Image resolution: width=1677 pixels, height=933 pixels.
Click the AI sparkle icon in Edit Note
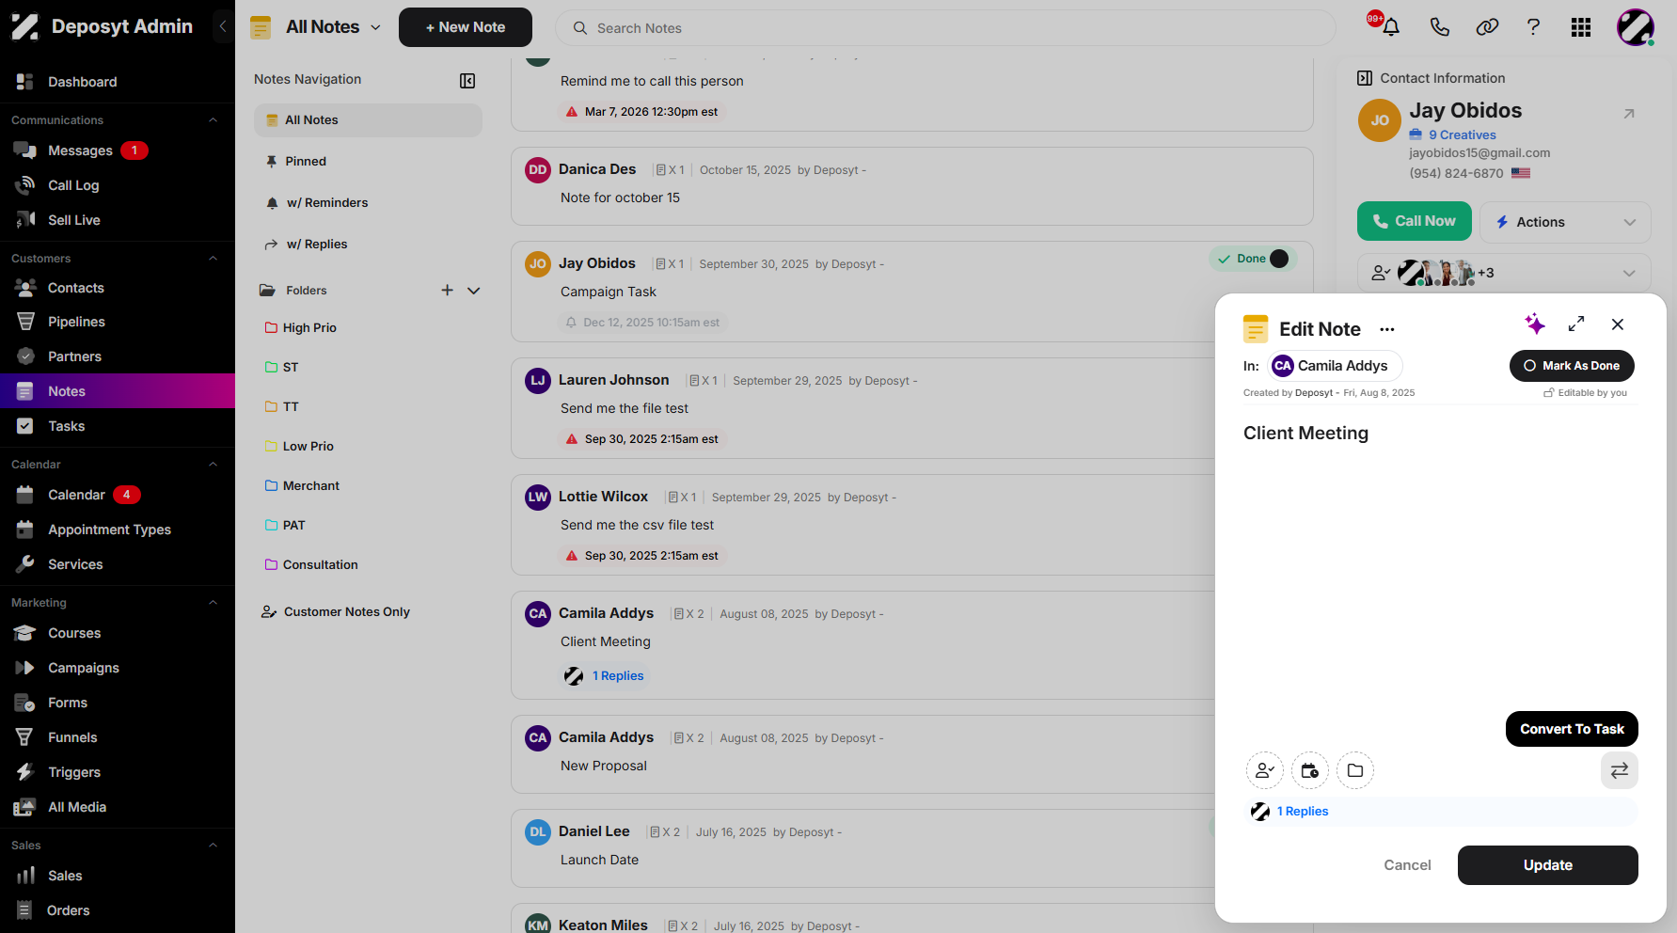[x=1535, y=324]
